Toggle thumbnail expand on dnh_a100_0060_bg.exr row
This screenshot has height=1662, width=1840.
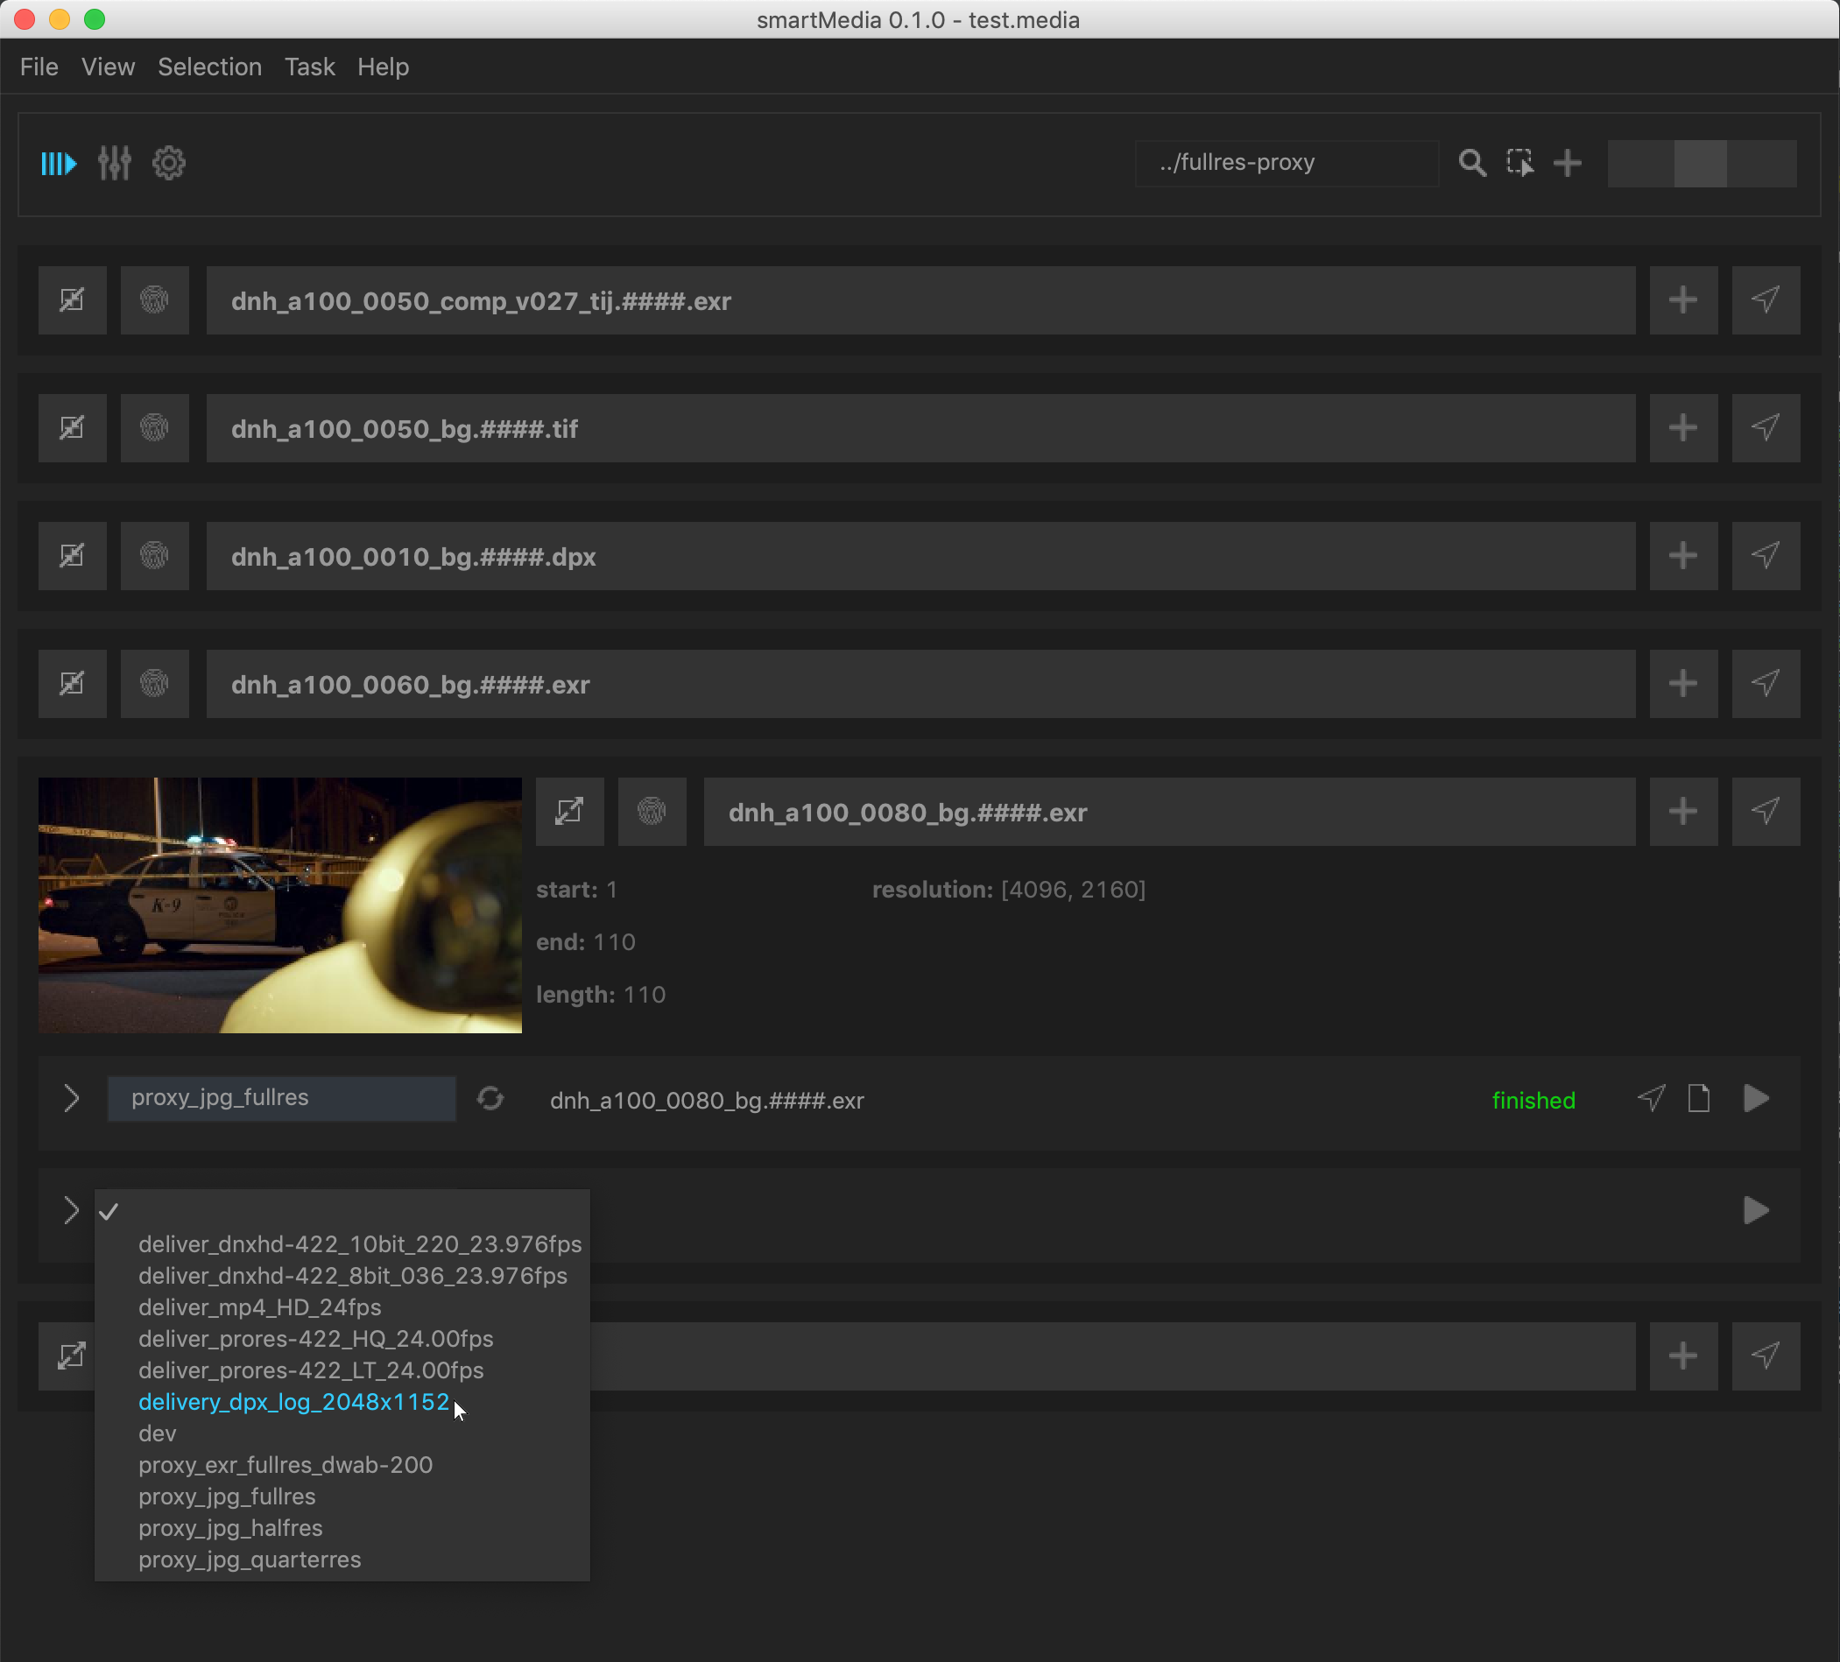tap(72, 684)
